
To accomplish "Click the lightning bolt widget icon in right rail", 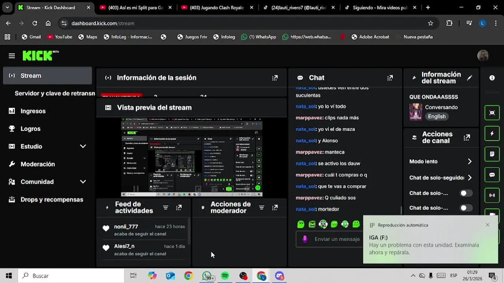I will coord(492,134).
